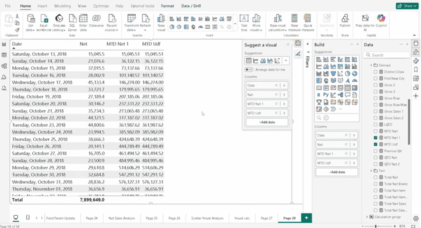Open Transform data editor
The image size is (421, 228).
(x=131, y=23)
